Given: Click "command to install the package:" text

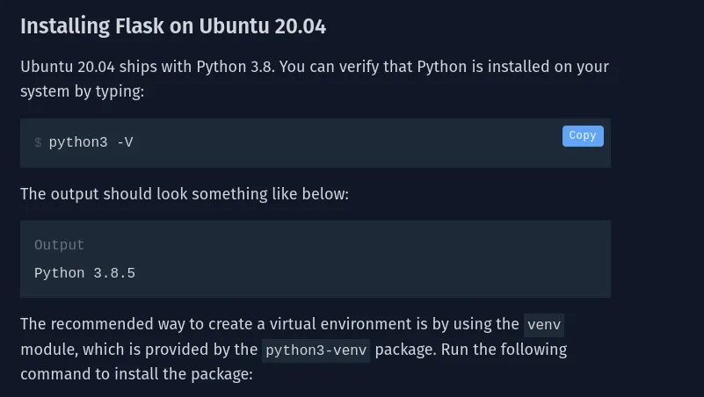Looking at the screenshot, I should [136, 374].
